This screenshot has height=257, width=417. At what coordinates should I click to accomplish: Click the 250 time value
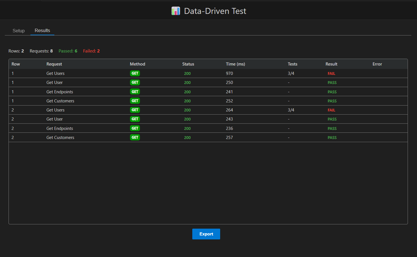click(x=230, y=83)
